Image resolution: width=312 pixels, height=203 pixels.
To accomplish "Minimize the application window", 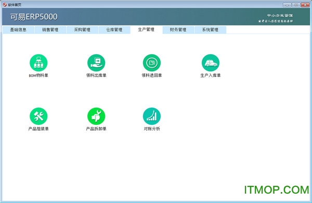I will [287, 5].
